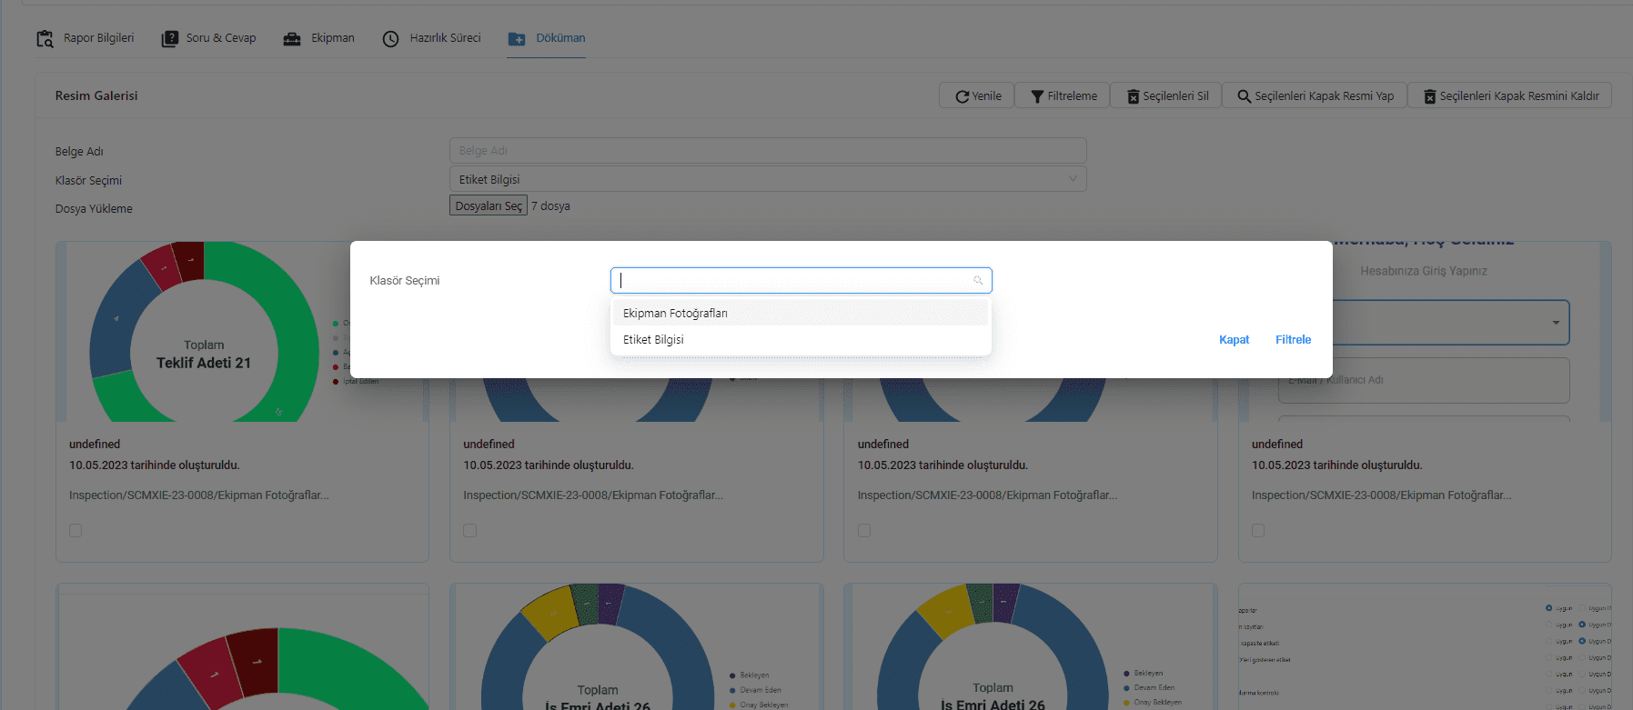
Task: Switch to Soru & Cevap tab
Action: coord(208,38)
